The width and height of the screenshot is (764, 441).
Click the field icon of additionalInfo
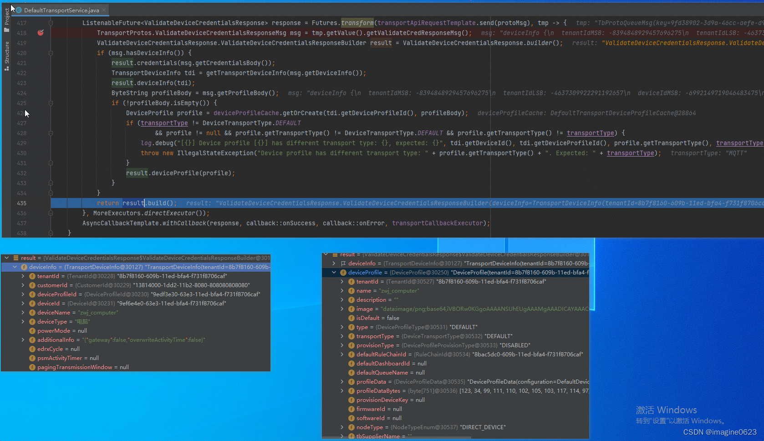click(x=32, y=340)
